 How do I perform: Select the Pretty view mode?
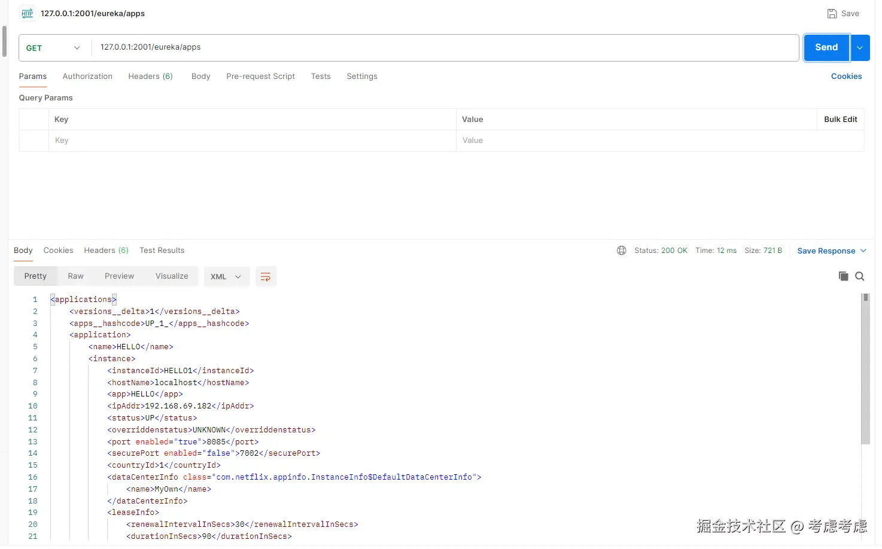tap(35, 276)
